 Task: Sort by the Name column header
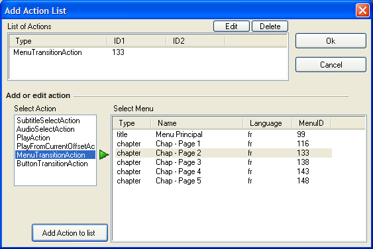click(197, 123)
